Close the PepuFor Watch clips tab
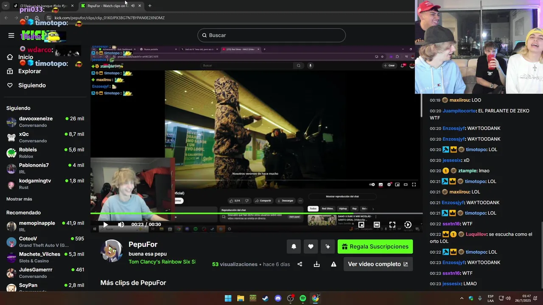The width and height of the screenshot is (543, 305). pos(140,6)
